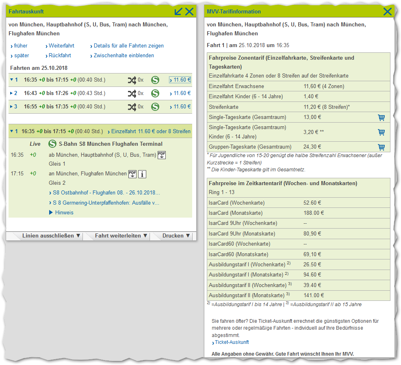401x365 pixels.
Task: Click the Weiterfahrt link
Action: 60,46
